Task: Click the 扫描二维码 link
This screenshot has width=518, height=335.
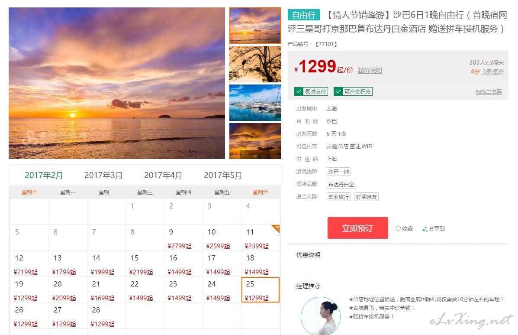Action: click(x=489, y=92)
